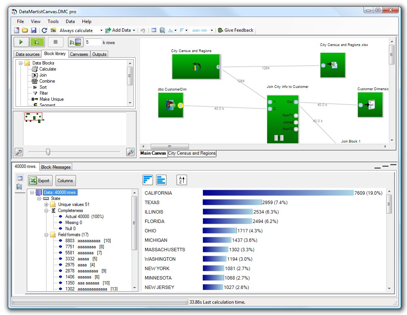Click the horizontal bar display icon

coord(161,180)
